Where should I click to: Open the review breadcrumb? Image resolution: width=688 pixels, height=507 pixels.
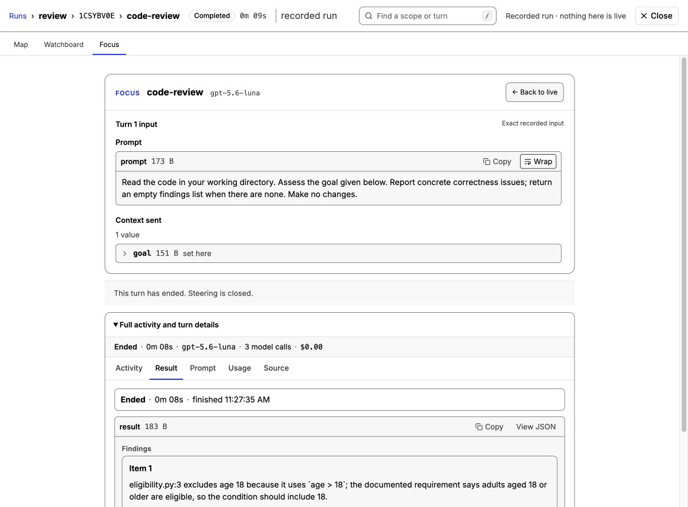coord(53,16)
